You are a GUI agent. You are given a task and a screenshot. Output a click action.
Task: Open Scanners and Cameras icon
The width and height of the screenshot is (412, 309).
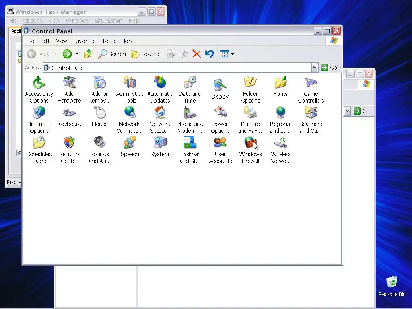coord(311,120)
